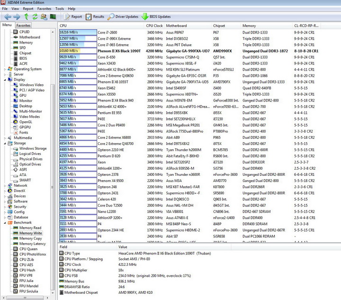Select FPU SinJulia benchmark
341x300 pixels.
point(28,291)
